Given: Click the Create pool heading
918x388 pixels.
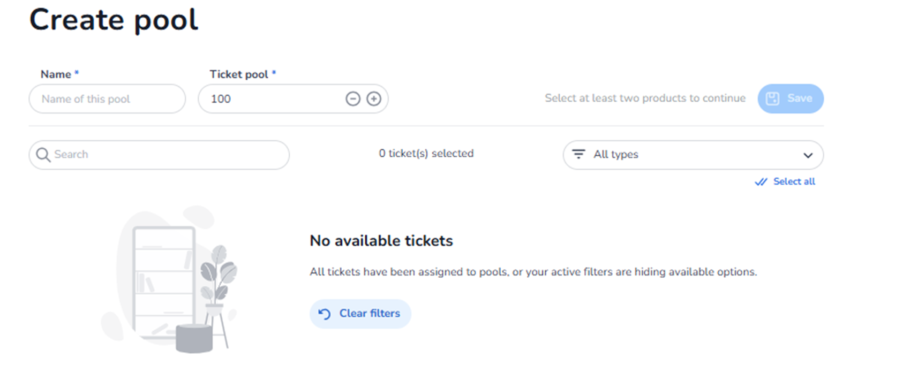Looking at the screenshot, I should pyautogui.click(x=114, y=20).
